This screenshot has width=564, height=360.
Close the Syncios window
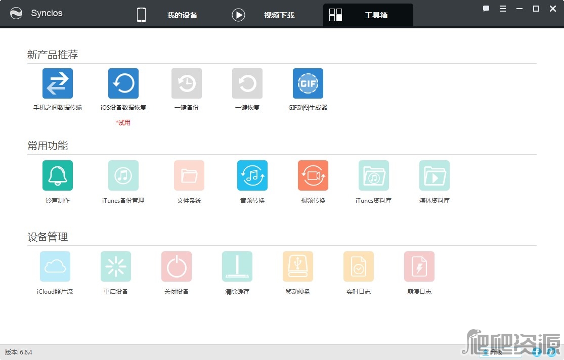(553, 9)
